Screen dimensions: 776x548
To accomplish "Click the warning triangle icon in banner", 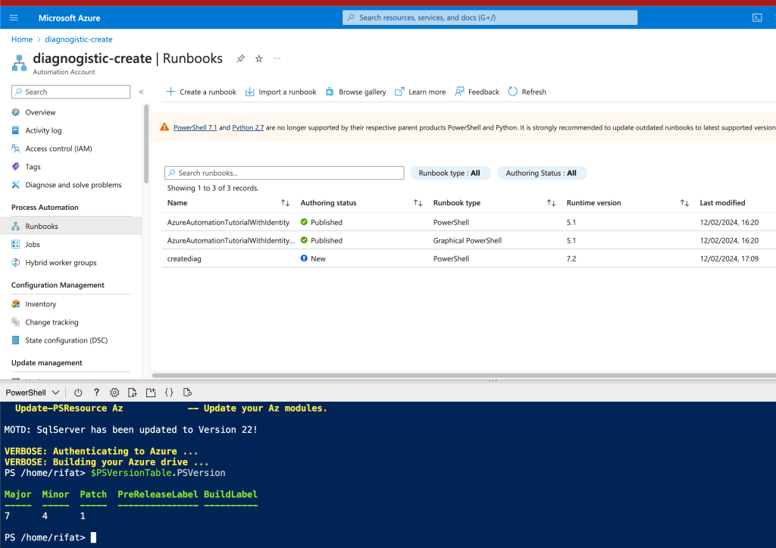I will (x=164, y=127).
